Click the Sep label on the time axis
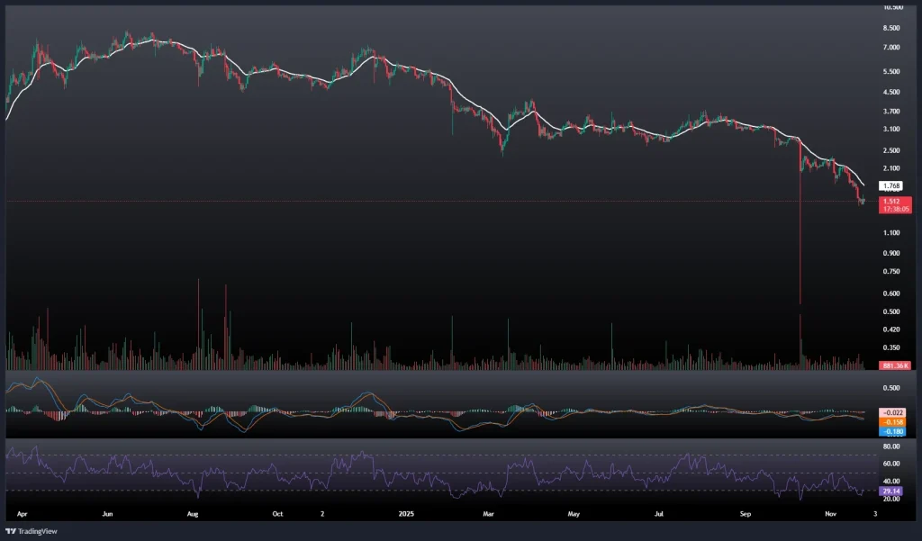The width and height of the screenshot is (922, 541). 745,515
